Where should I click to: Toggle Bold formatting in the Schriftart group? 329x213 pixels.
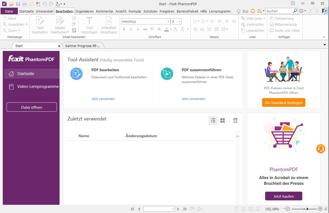124,29
